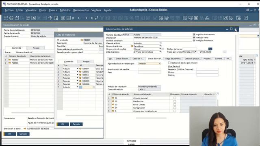Open Grupo de artículos dropdown
This screenshot has height=146, width=260.
pos(160,46)
